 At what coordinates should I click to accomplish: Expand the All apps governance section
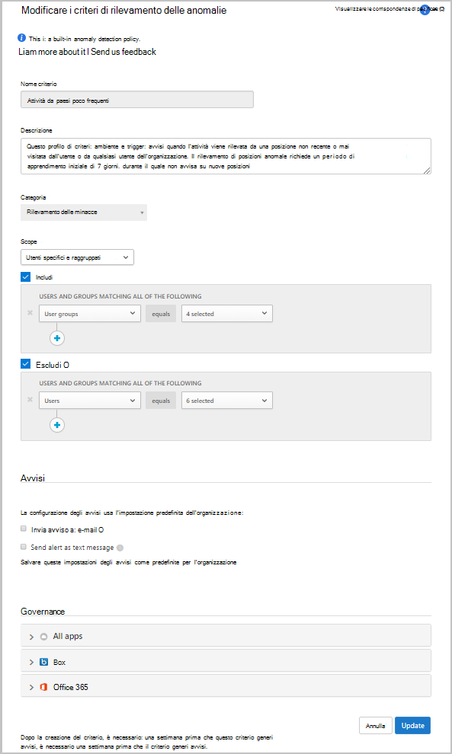(x=226, y=636)
